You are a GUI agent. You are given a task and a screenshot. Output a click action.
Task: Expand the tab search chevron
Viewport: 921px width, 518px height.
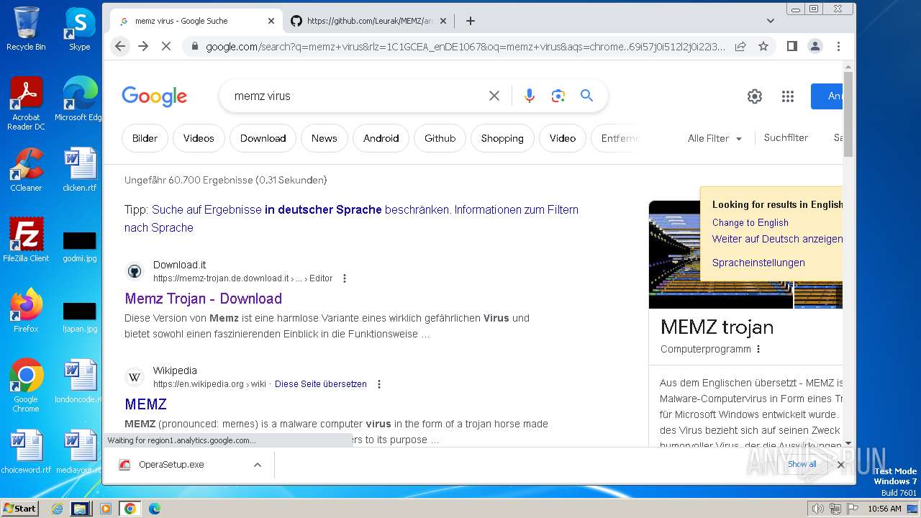(771, 21)
